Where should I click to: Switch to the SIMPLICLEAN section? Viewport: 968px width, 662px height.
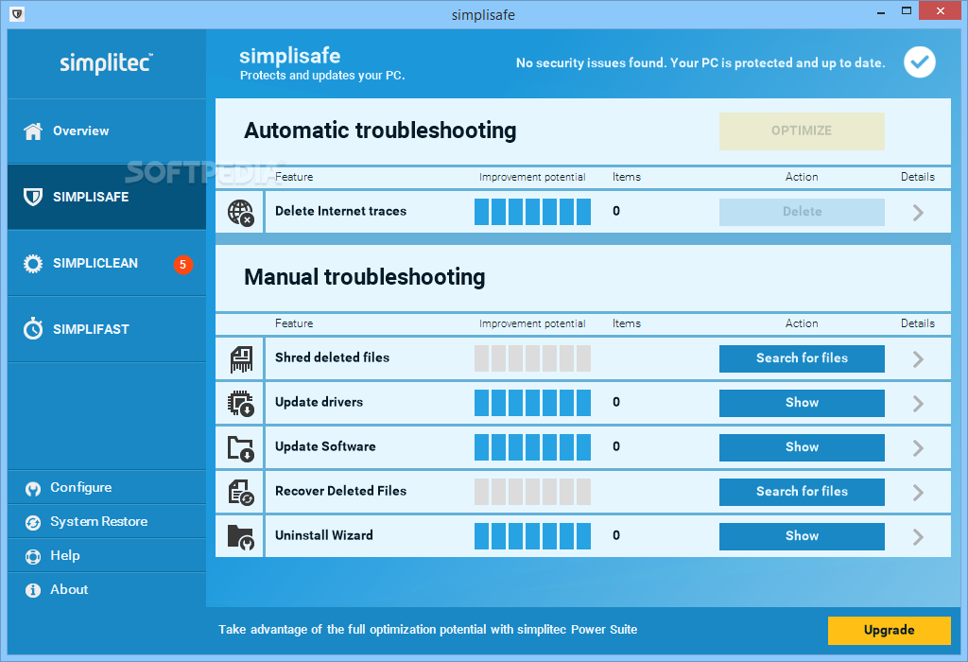(107, 264)
